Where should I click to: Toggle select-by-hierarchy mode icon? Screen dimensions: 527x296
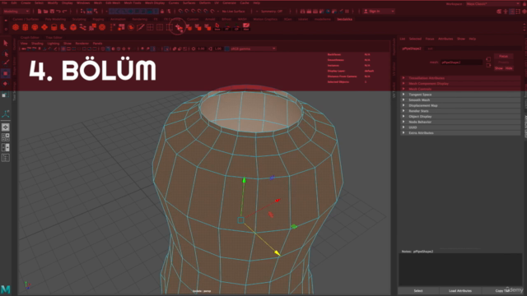coord(83,12)
